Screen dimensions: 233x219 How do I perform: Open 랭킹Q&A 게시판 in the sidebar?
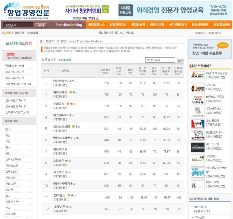click(x=14, y=78)
